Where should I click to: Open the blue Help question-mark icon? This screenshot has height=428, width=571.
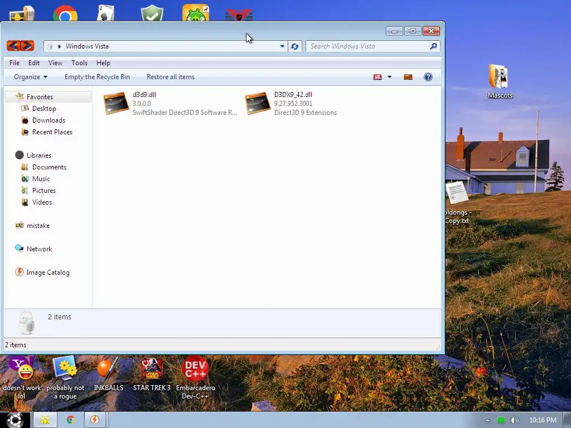click(428, 77)
